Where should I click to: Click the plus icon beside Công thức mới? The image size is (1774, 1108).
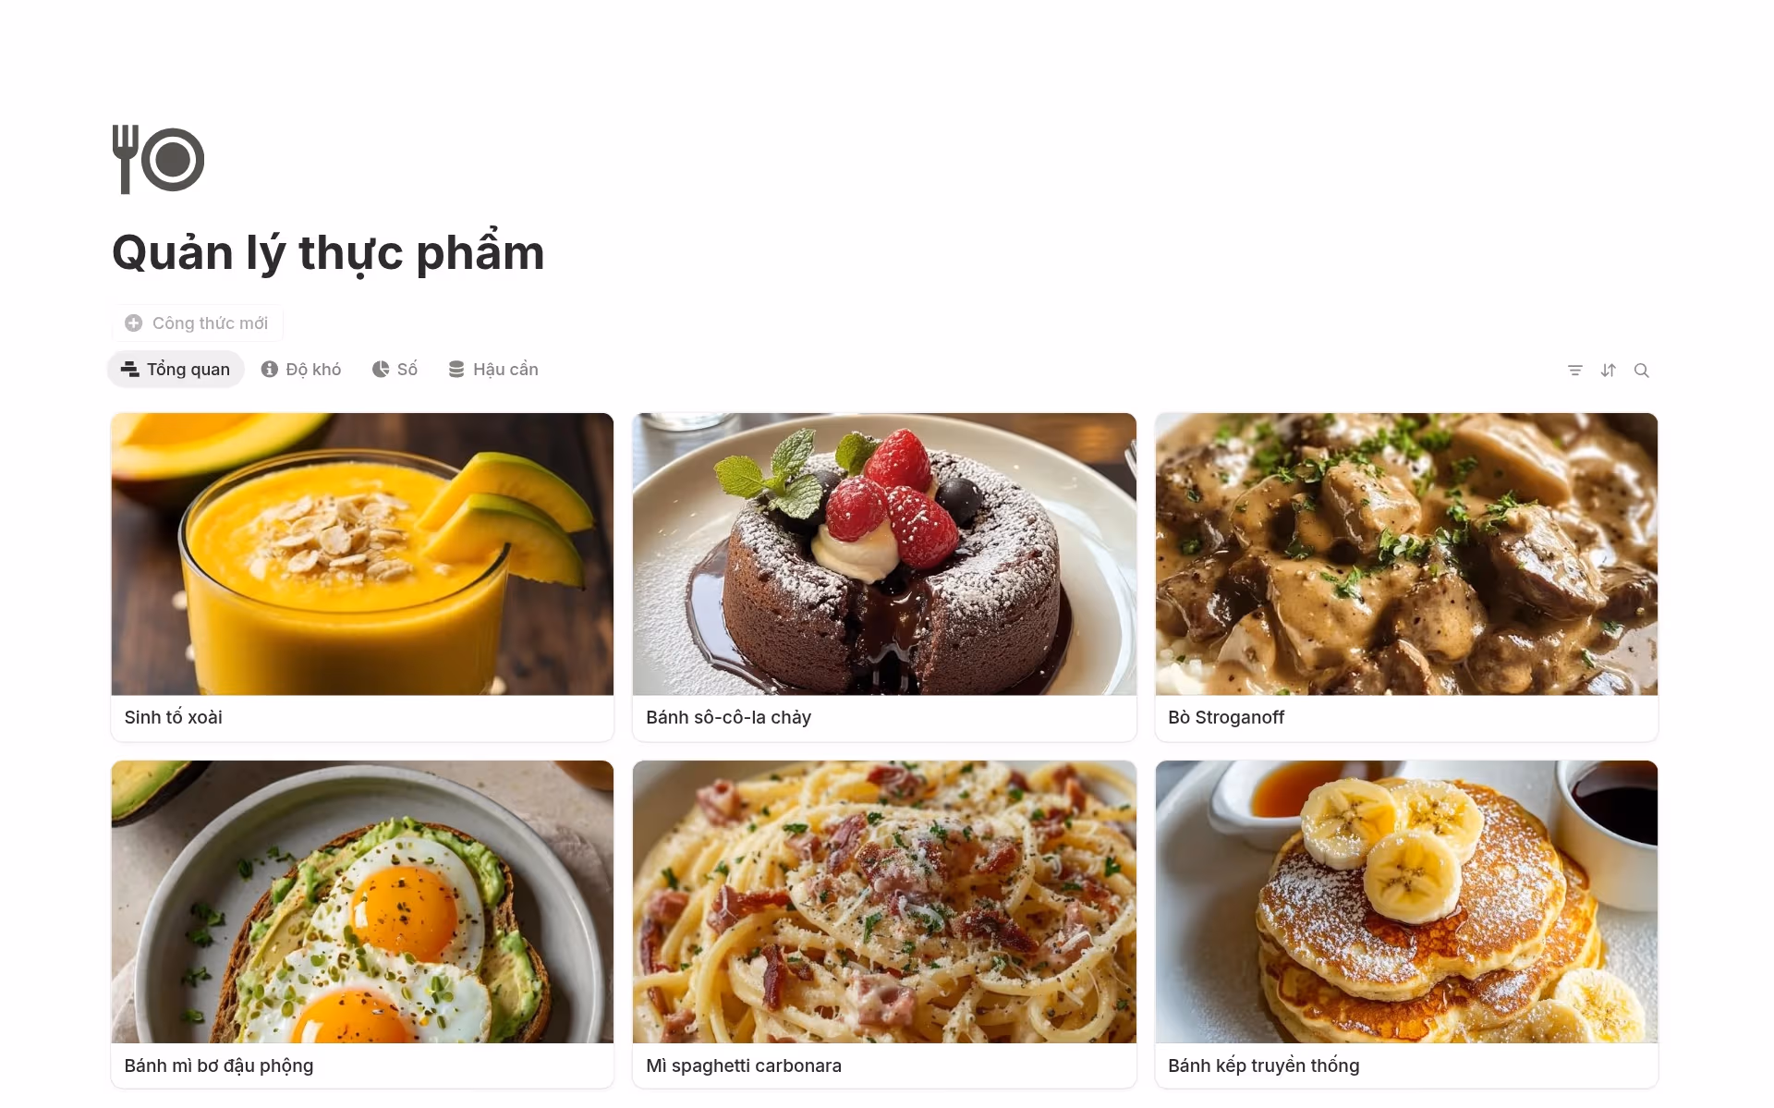134,323
